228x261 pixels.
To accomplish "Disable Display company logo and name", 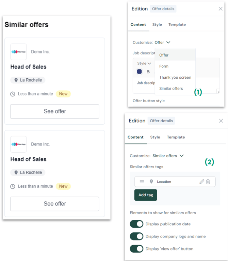I will 136,236.
